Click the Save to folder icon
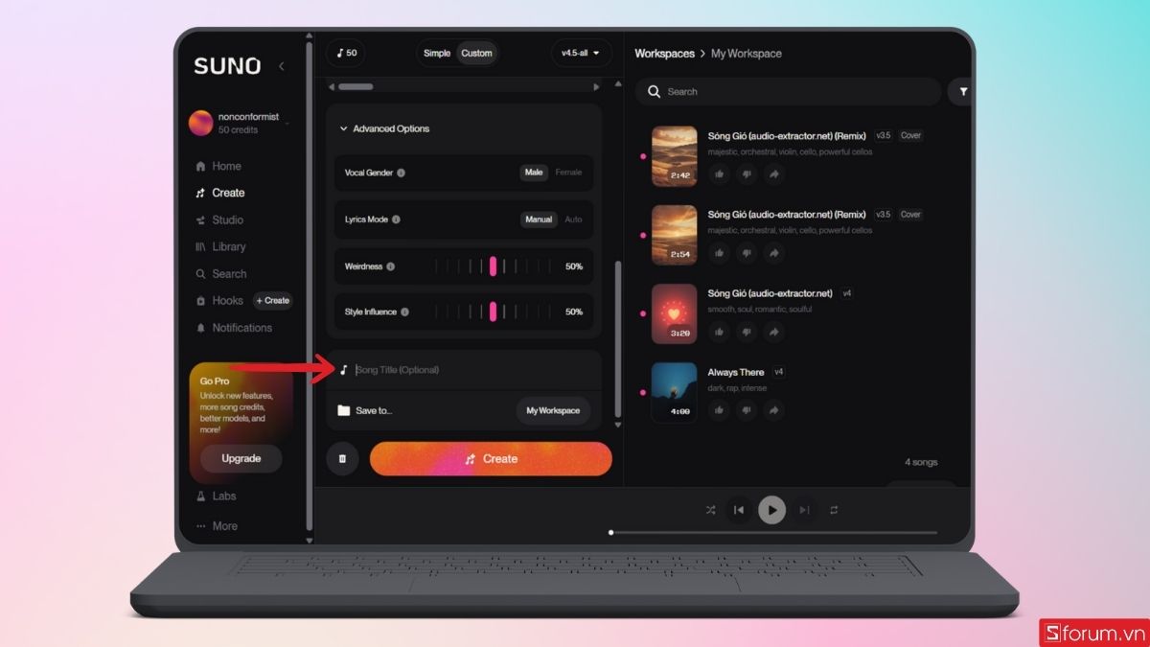The image size is (1150, 647). [343, 410]
